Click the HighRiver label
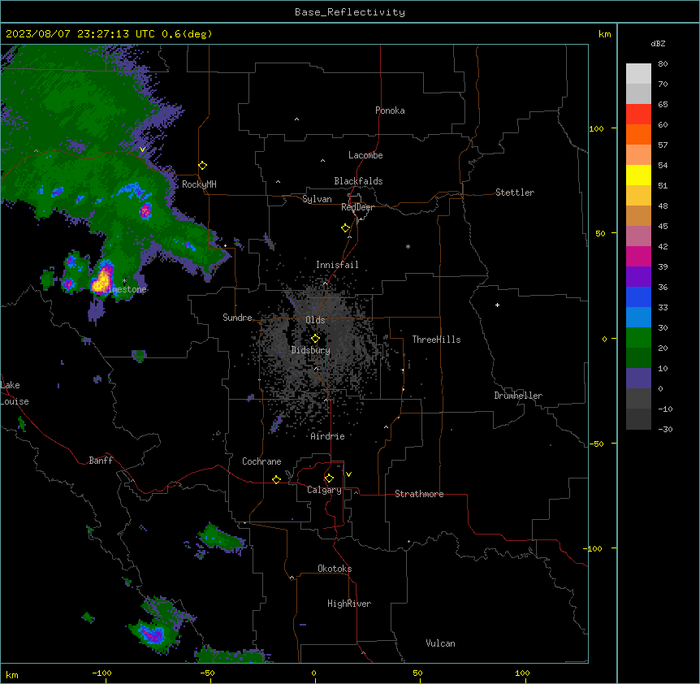 349,604
